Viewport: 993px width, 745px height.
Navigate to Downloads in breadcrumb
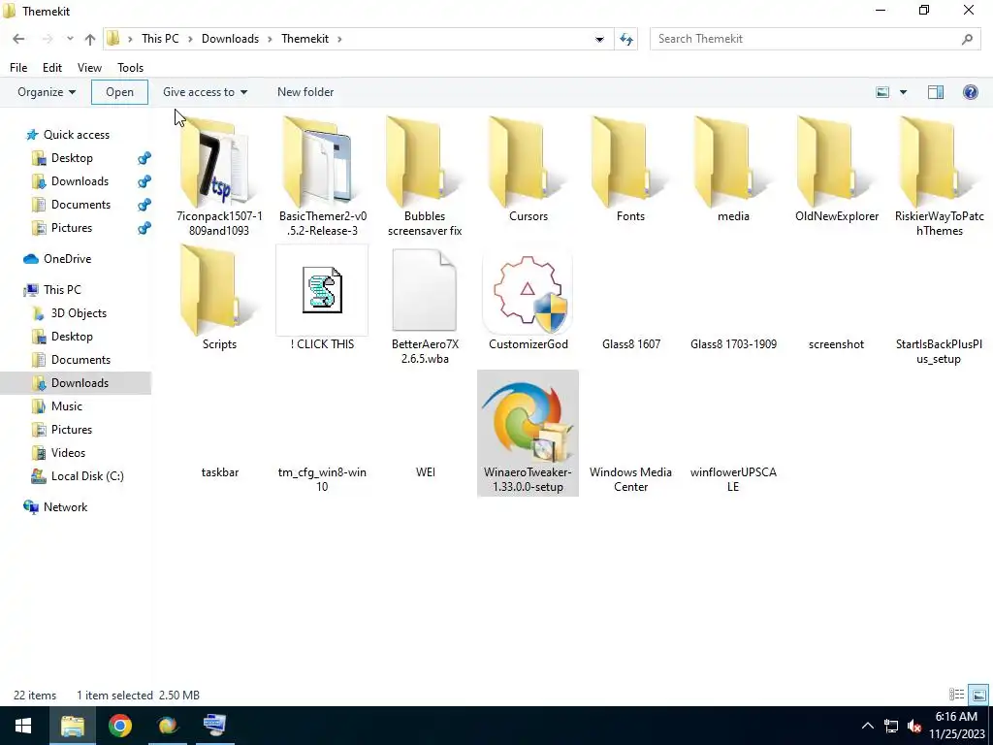230,39
